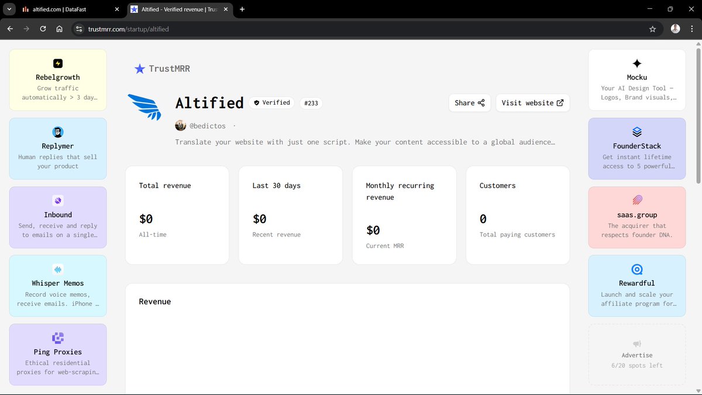
Task: Click the Whisper Memos waveform icon
Action: [x=58, y=270]
